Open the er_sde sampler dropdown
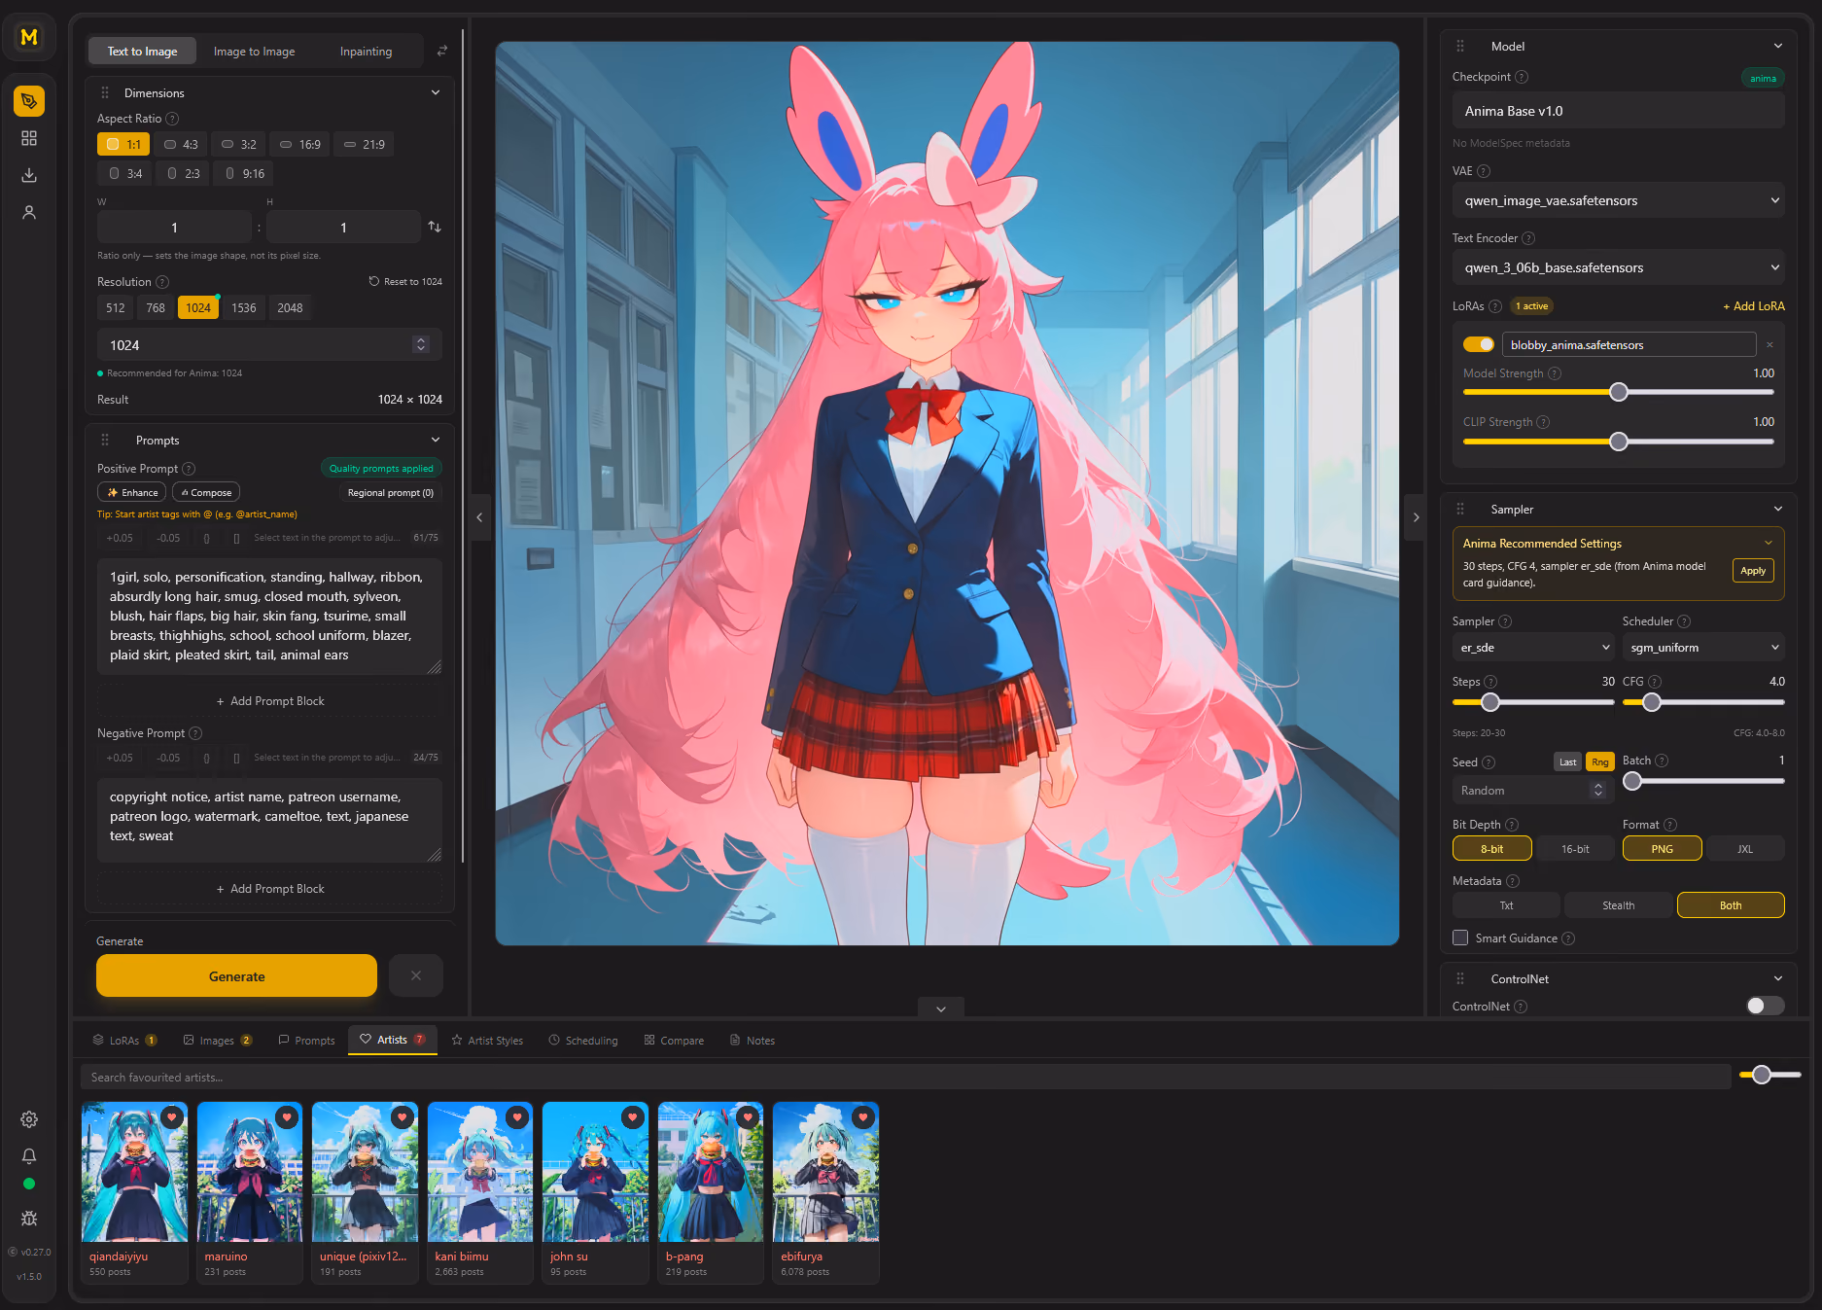 click(x=1533, y=648)
